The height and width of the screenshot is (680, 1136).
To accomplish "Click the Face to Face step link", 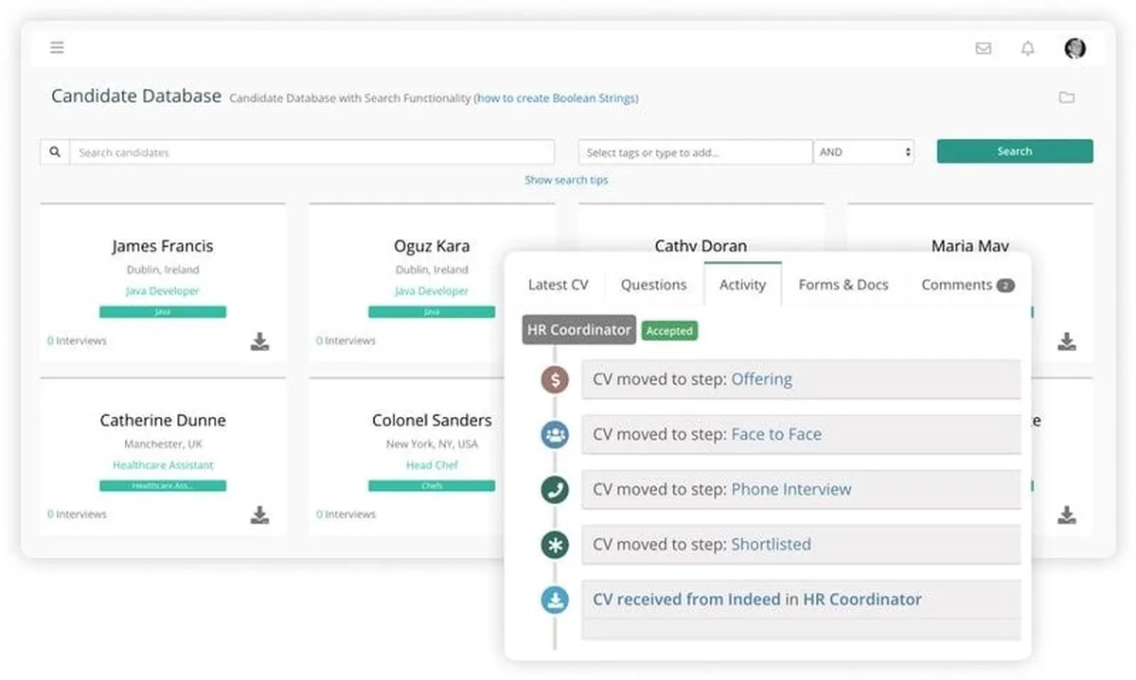I will (776, 434).
